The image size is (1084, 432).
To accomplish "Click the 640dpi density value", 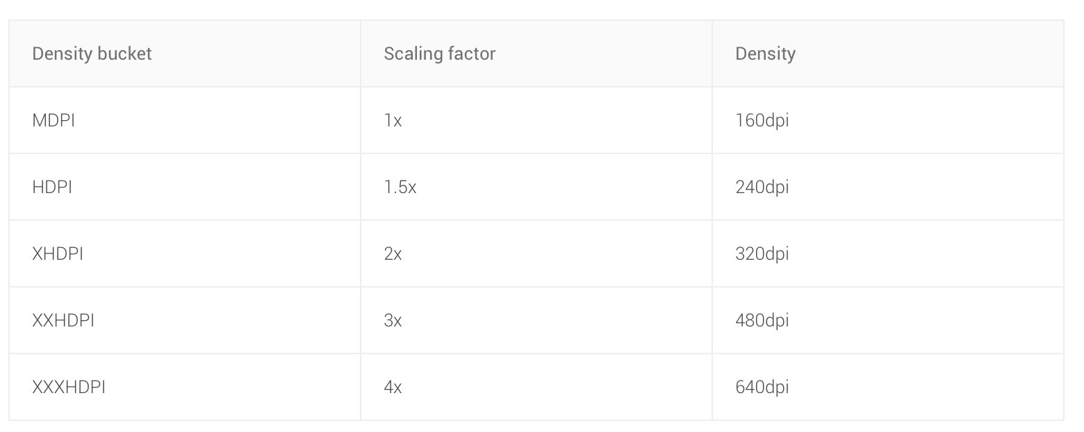I will 762,387.
